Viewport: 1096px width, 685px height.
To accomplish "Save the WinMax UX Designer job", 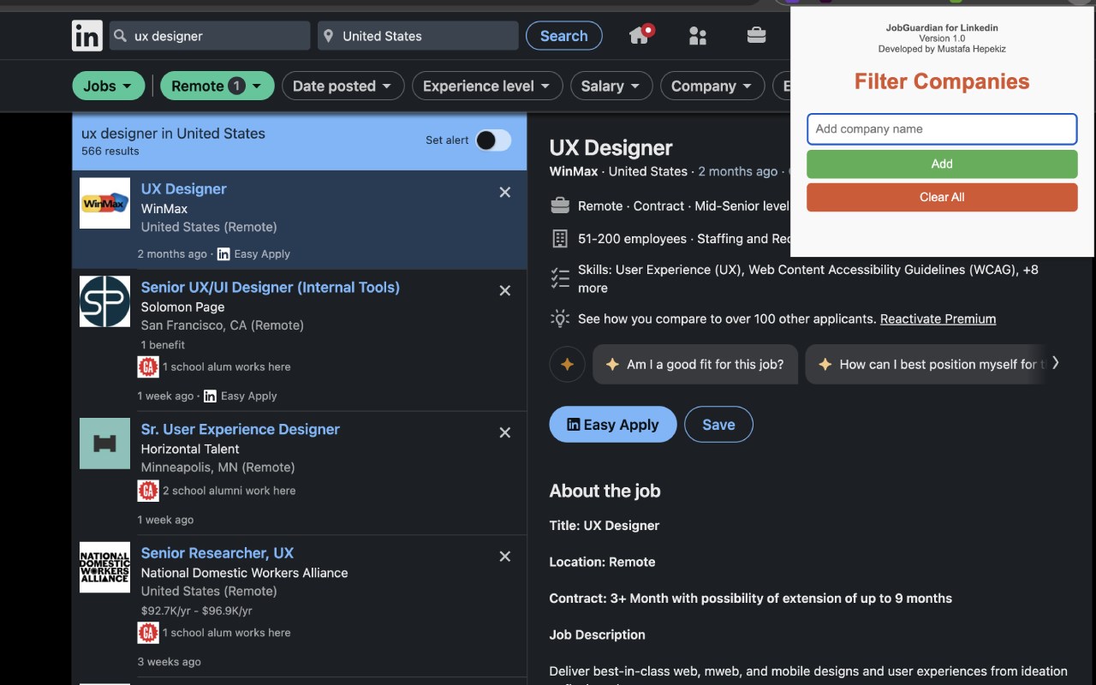I will coord(718,425).
